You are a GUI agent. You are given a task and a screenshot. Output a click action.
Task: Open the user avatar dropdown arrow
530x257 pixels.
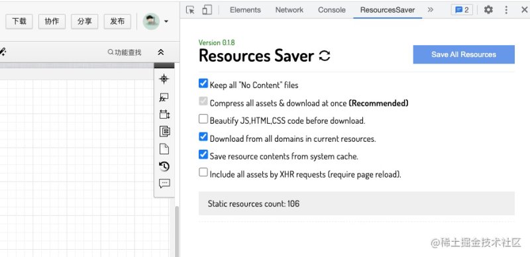coord(166,21)
